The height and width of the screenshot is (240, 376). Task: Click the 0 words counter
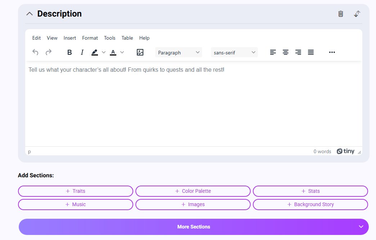pos(322,151)
